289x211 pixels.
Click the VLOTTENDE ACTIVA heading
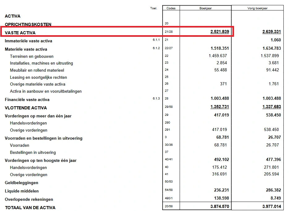(x=26, y=108)
